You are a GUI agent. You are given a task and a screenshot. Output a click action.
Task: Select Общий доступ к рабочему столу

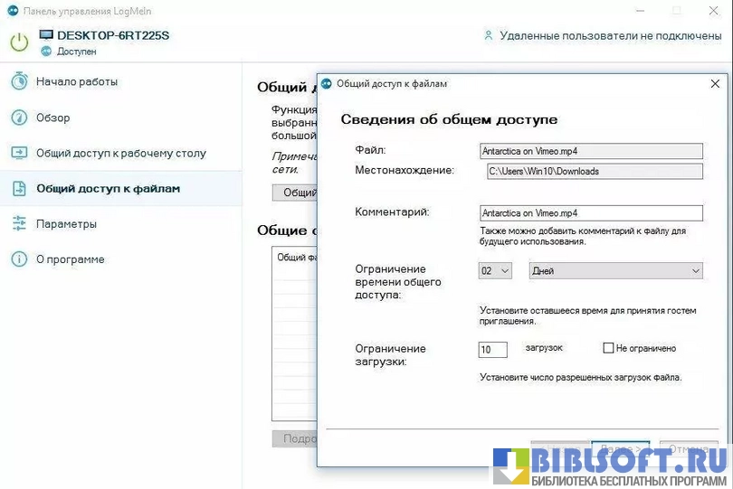pyautogui.click(x=120, y=153)
